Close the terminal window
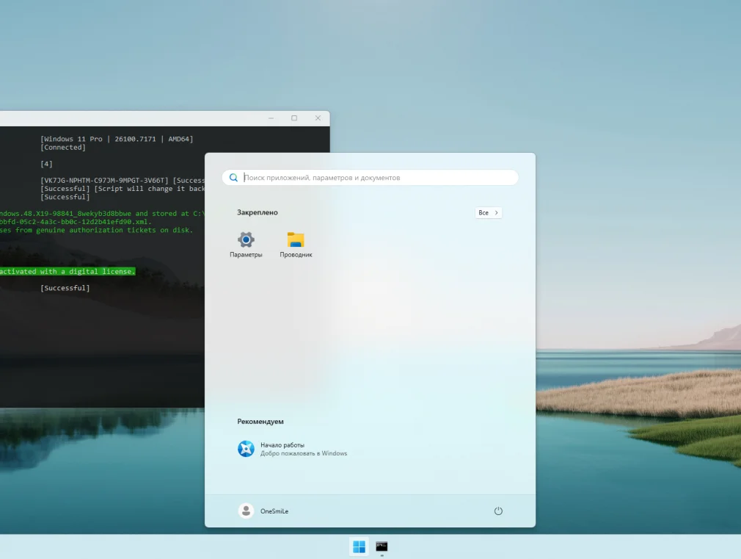 318,118
